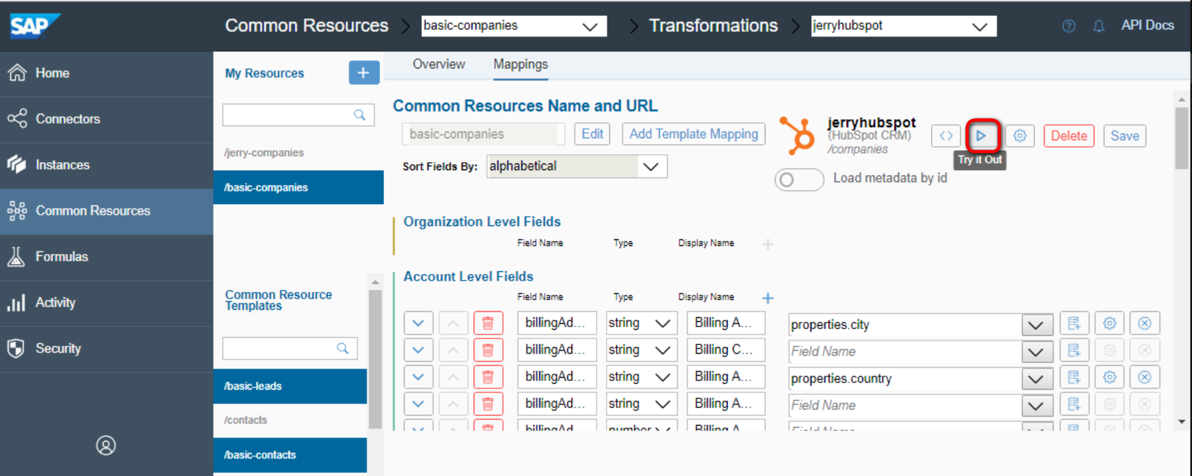Open the code view angle-brackets icon
This screenshot has height=476, width=1192.
click(x=945, y=136)
